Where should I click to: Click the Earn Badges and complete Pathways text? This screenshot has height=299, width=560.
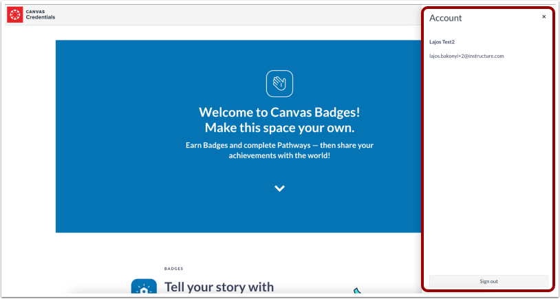click(279, 145)
